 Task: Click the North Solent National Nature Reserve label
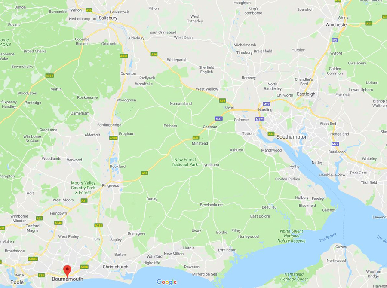pos(292,236)
